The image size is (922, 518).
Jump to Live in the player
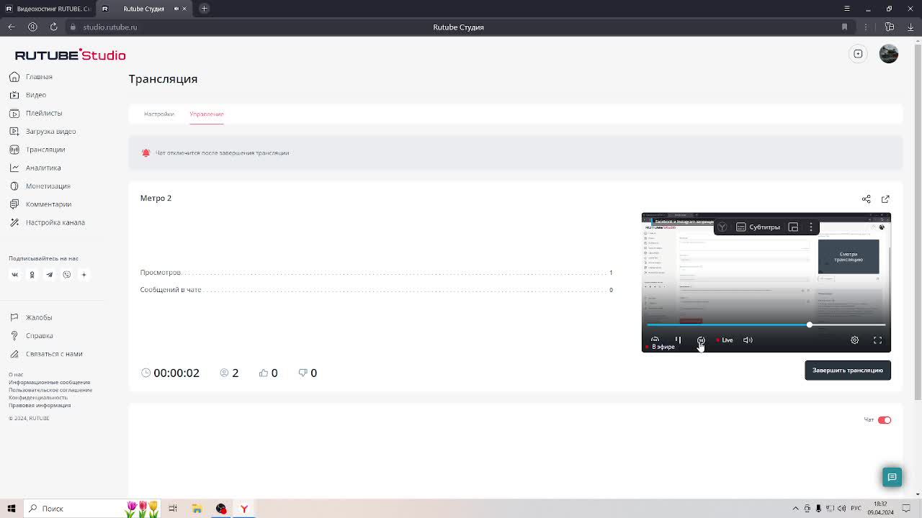pyautogui.click(x=725, y=340)
